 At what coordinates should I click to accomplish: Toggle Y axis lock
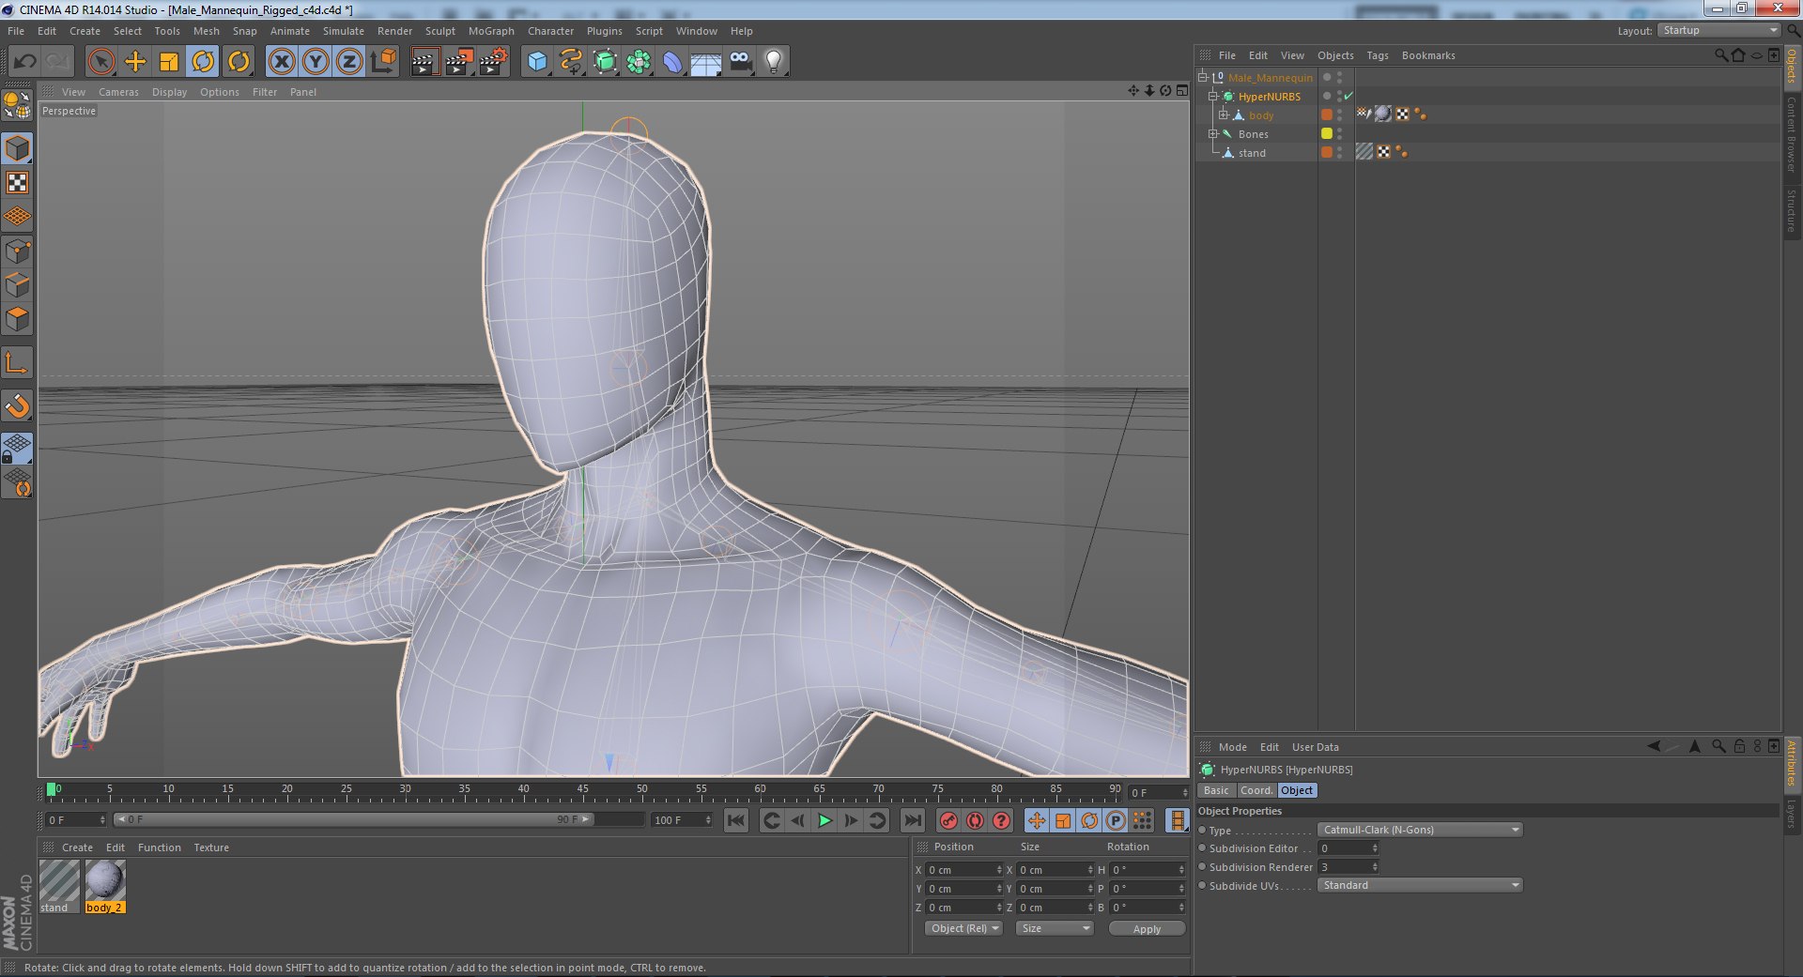(316, 62)
